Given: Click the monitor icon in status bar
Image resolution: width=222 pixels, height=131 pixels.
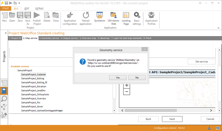Looking at the screenshot, I should [x=218, y=128].
